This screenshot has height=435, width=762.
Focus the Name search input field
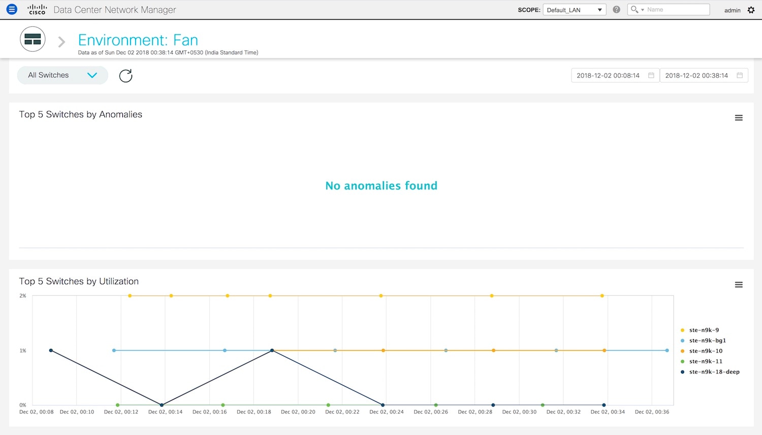click(x=677, y=10)
